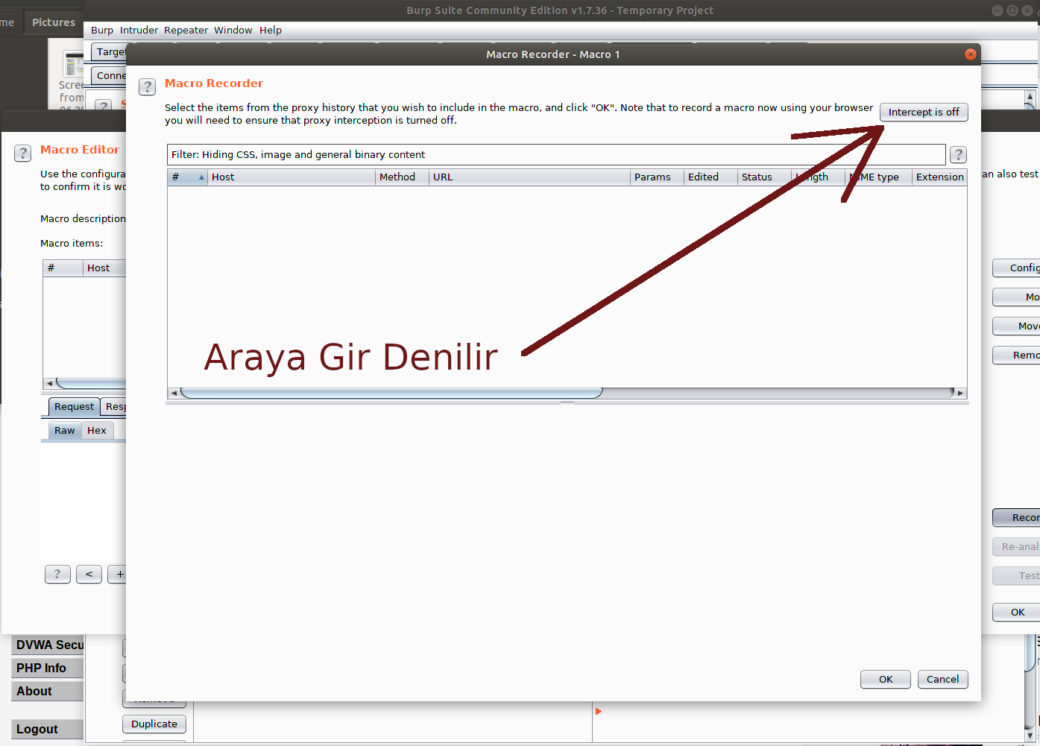Confirm Macro Recorder with OK
1040x746 pixels.
click(886, 679)
